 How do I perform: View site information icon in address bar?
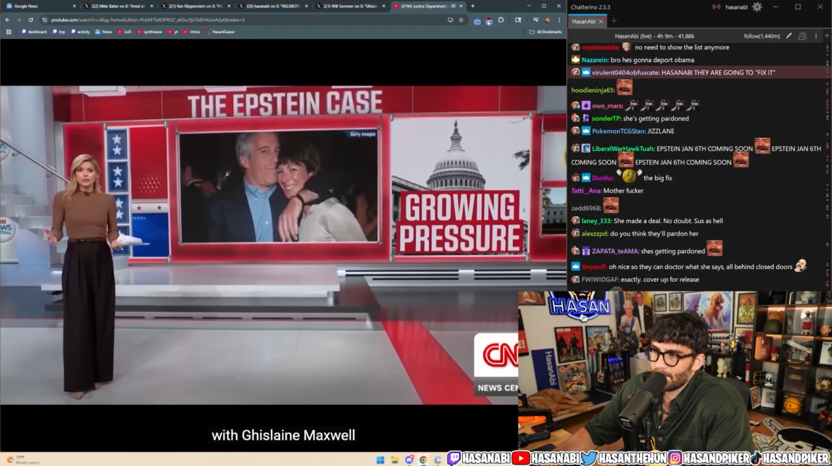(45, 20)
